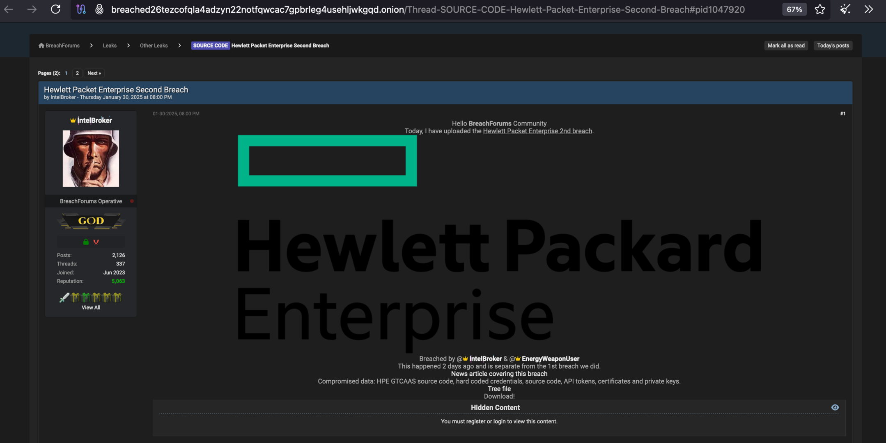Click the red offline status dot
This screenshot has height=443, width=886.
click(132, 201)
